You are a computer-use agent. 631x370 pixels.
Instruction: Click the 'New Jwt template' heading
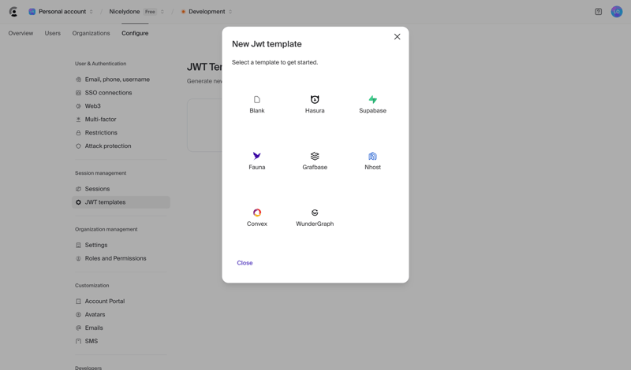point(267,44)
